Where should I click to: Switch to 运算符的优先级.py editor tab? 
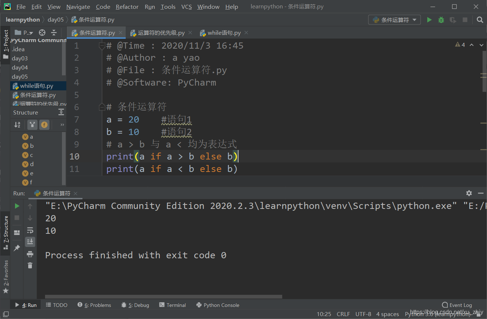[x=161, y=33]
